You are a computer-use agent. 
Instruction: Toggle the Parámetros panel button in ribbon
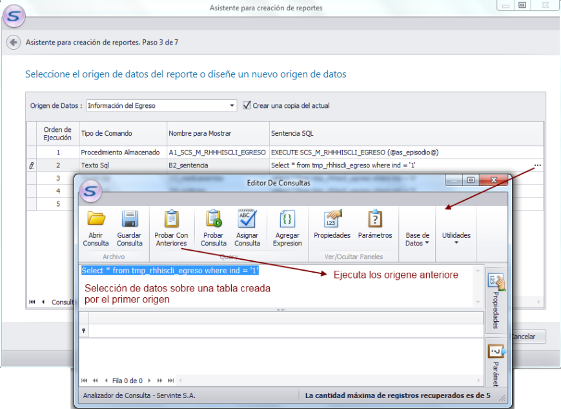(x=375, y=219)
